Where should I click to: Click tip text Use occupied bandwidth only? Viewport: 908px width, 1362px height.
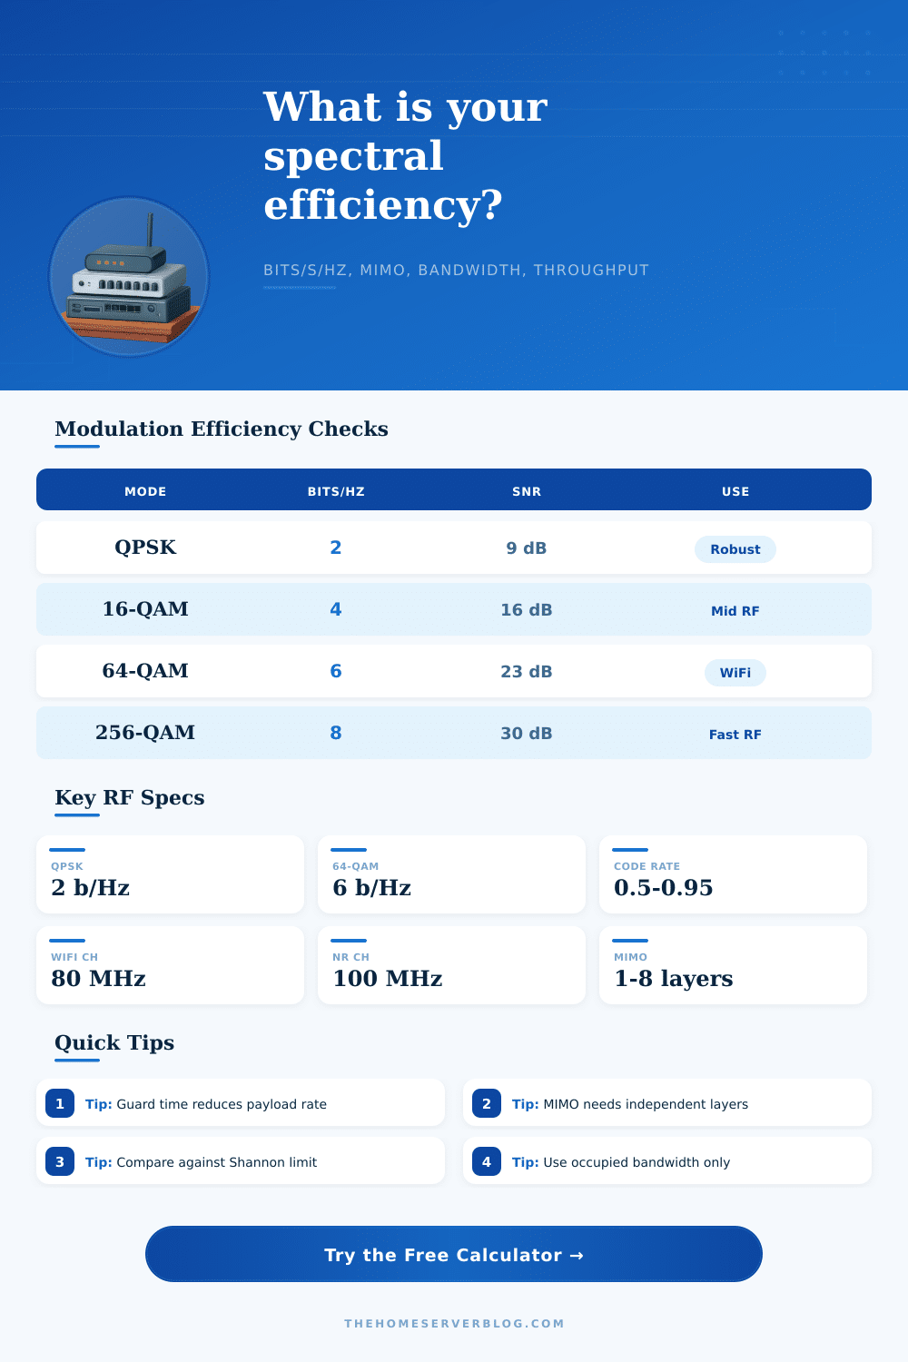(637, 1162)
